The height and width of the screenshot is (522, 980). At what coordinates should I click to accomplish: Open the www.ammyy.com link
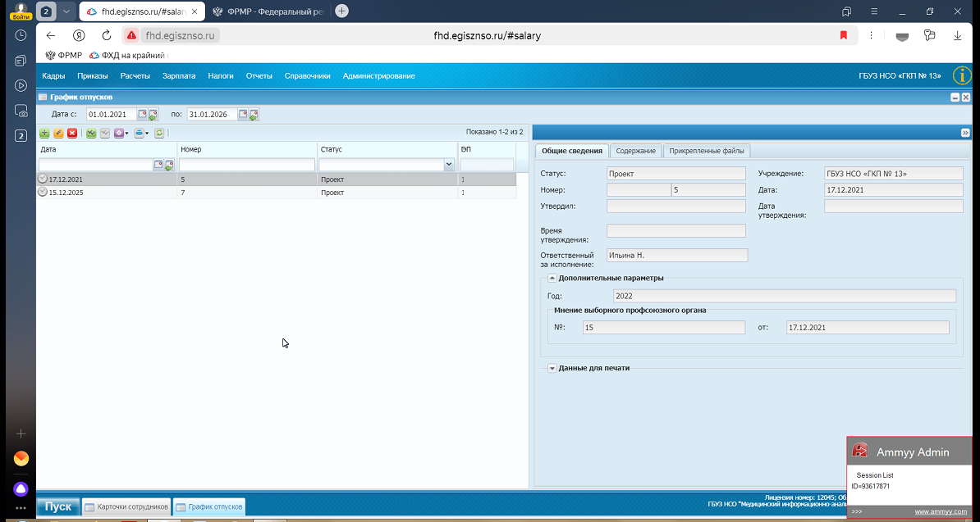941,511
